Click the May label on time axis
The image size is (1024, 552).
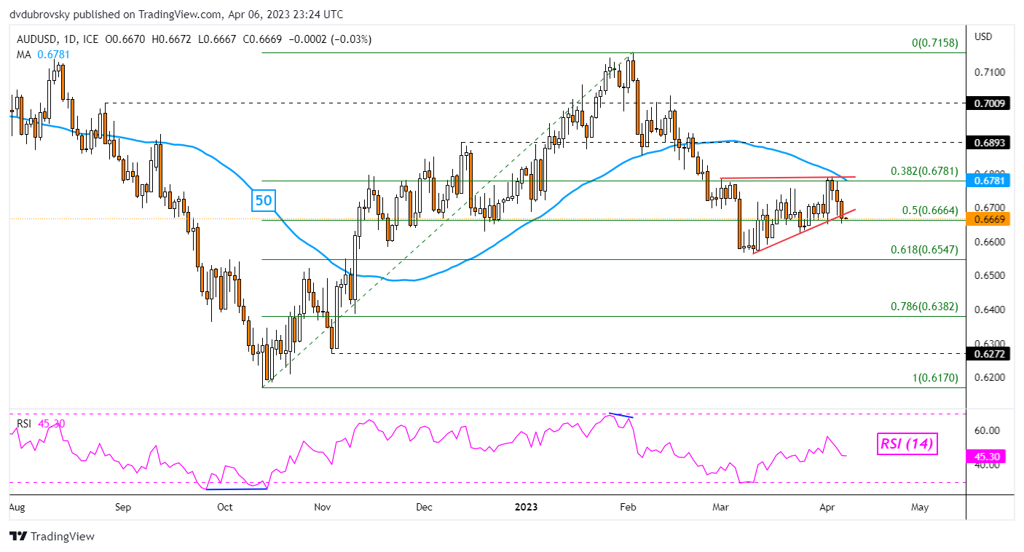920,507
